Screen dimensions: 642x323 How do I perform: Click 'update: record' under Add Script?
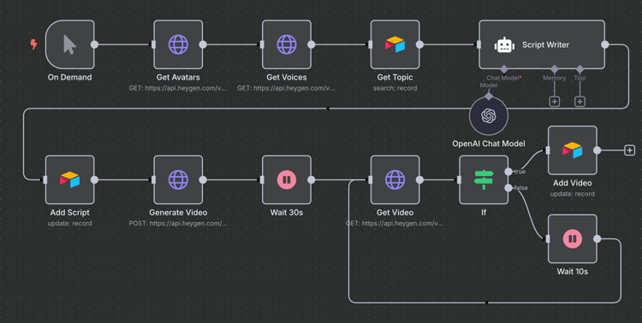click(x=69, y=224)
